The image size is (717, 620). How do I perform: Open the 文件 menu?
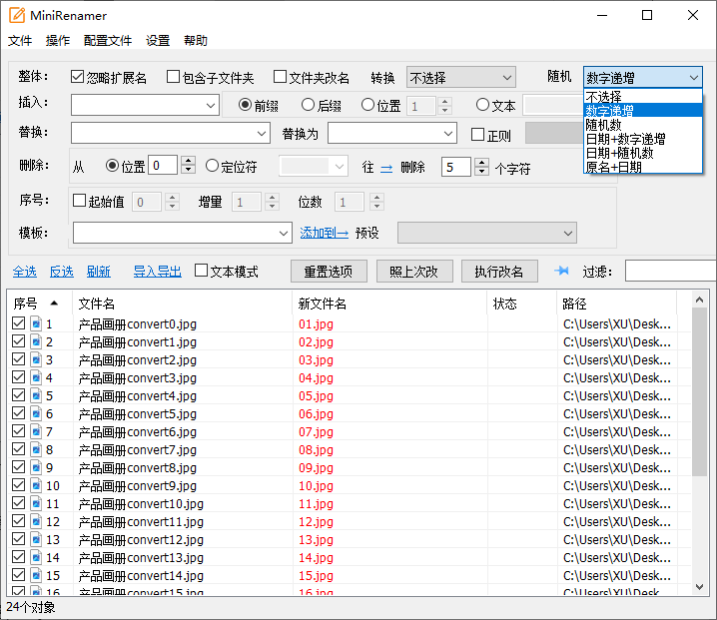coord(20,40)
